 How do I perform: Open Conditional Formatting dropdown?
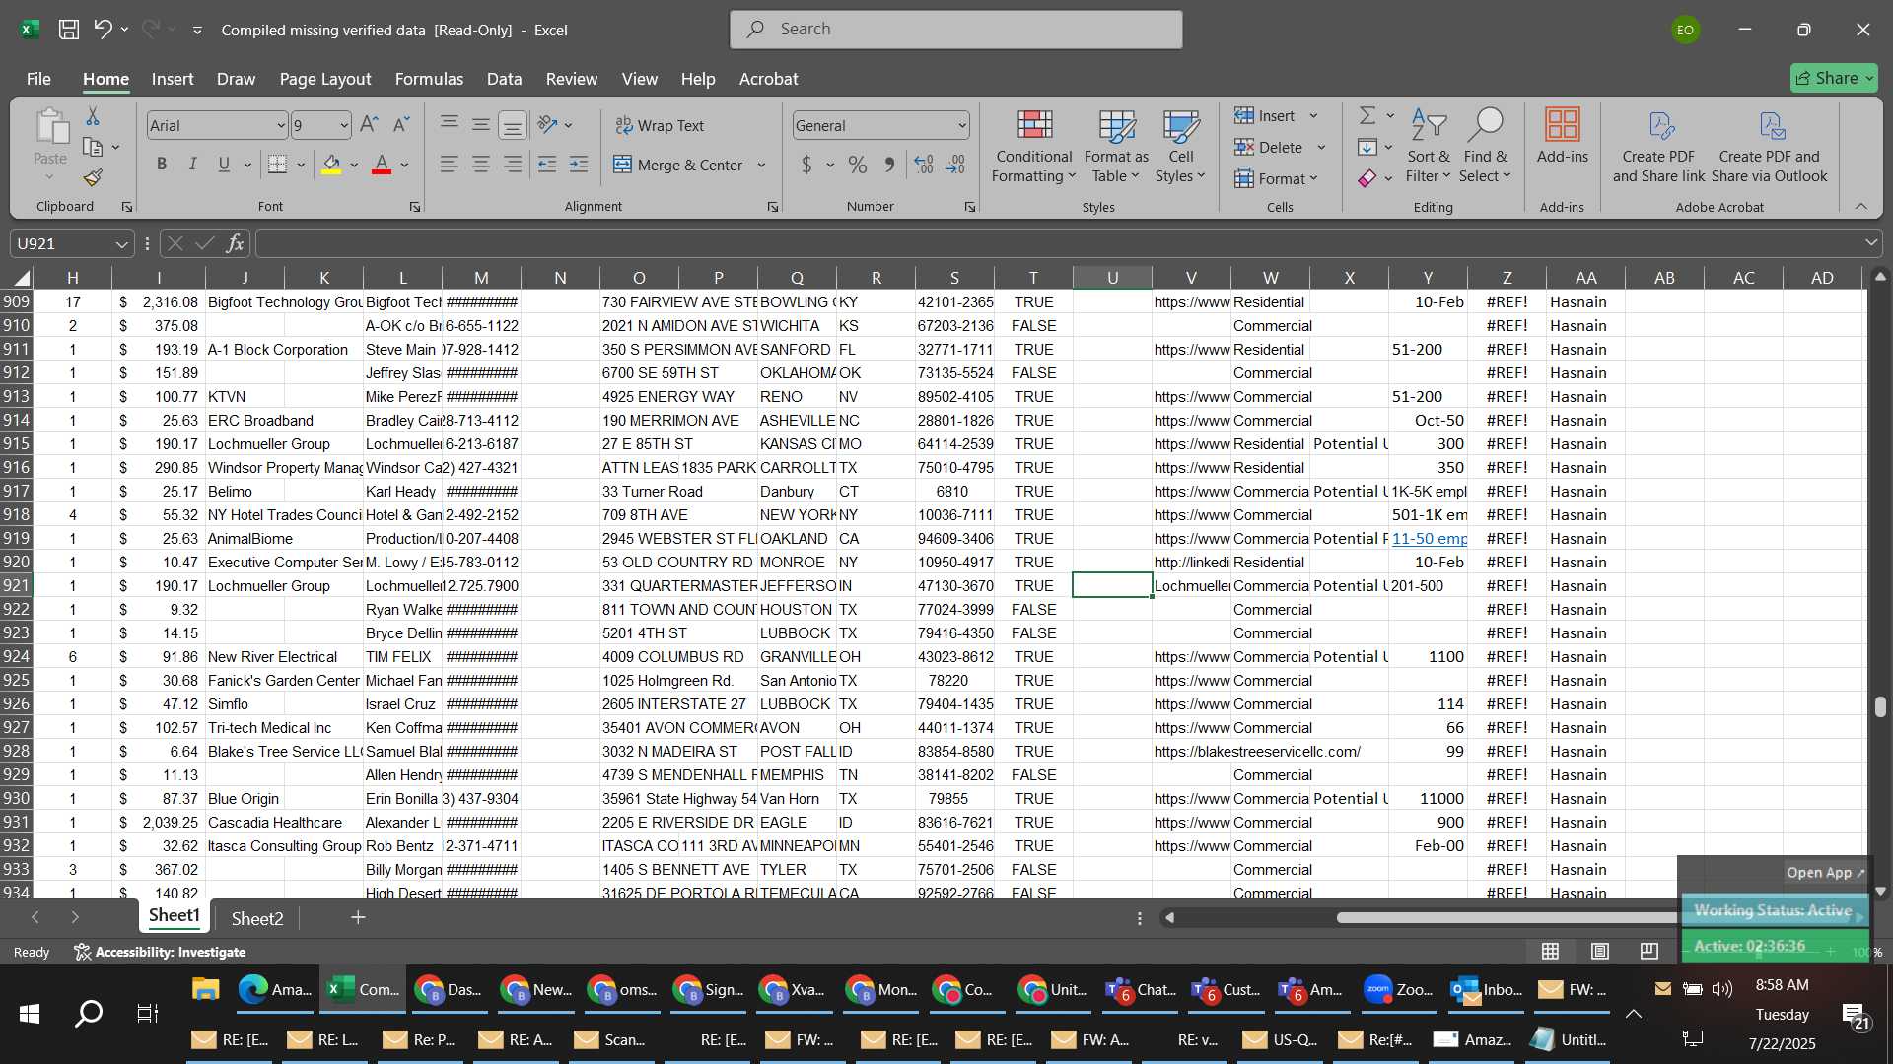click(1033, 146)
